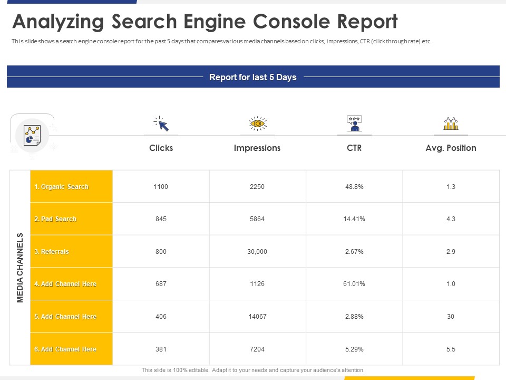
Task: Click the impressions value 30,000
Action: 257,252
